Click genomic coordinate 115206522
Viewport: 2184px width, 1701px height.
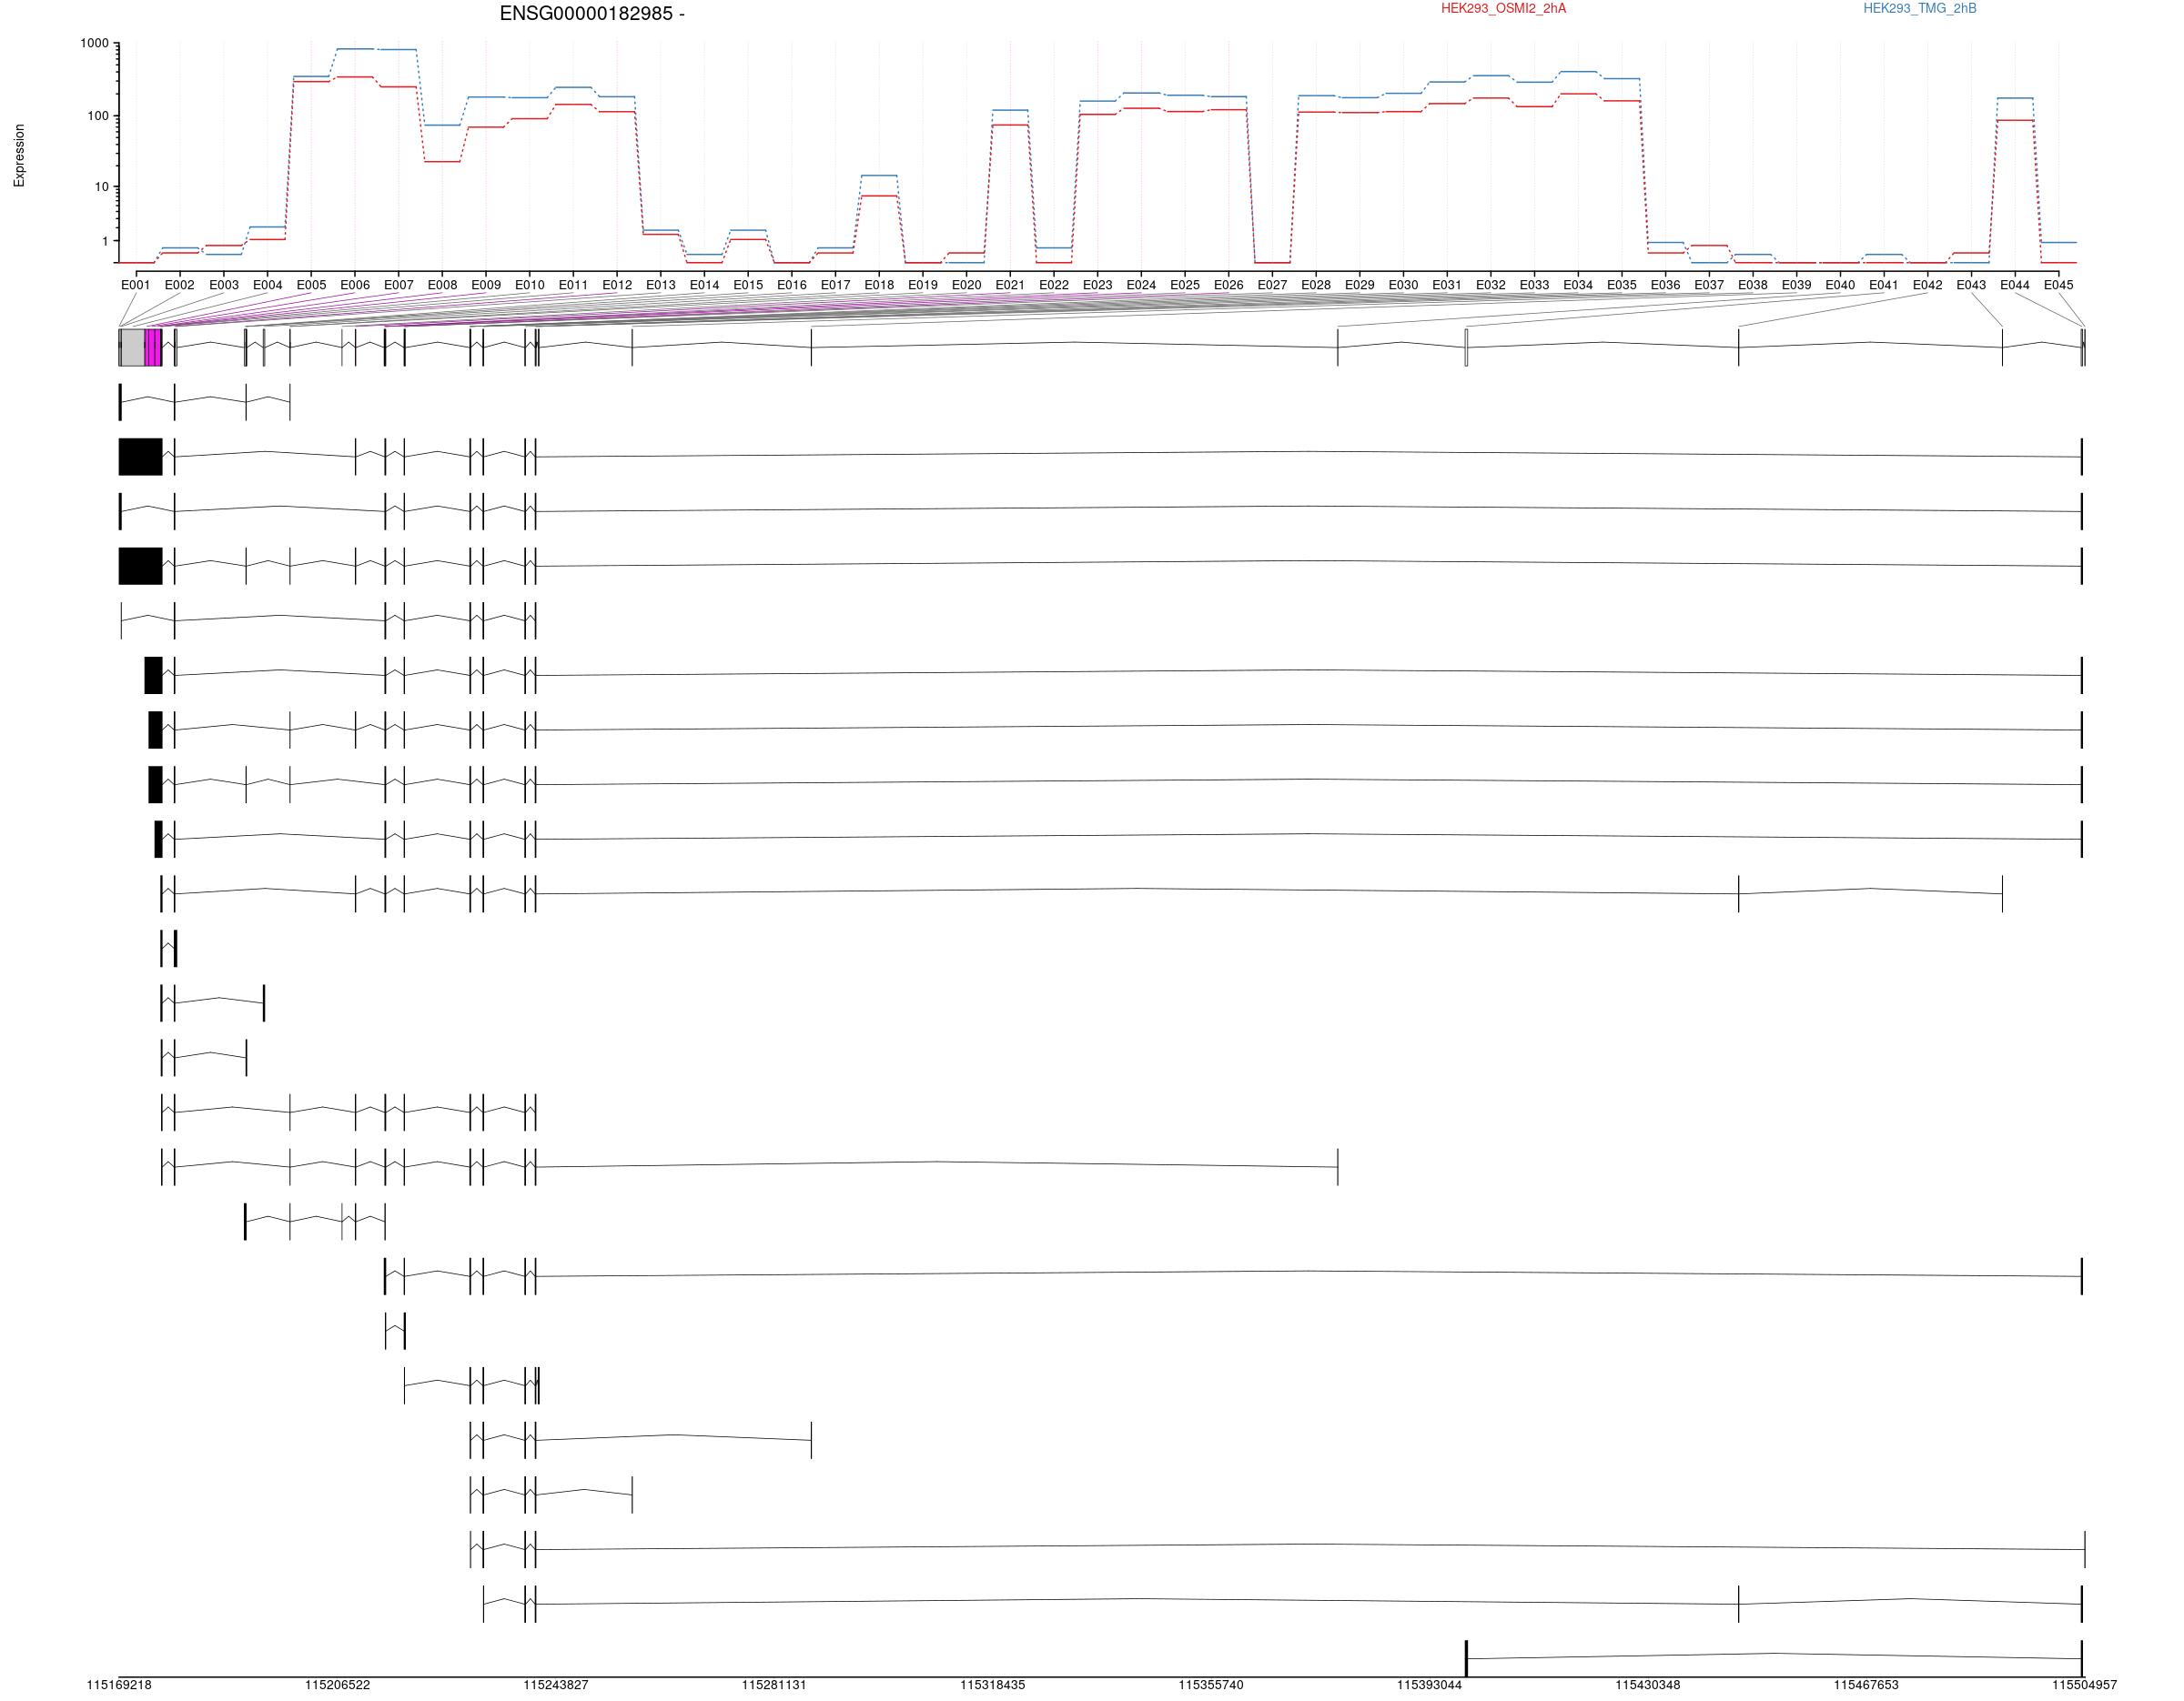pos(337,1685)
